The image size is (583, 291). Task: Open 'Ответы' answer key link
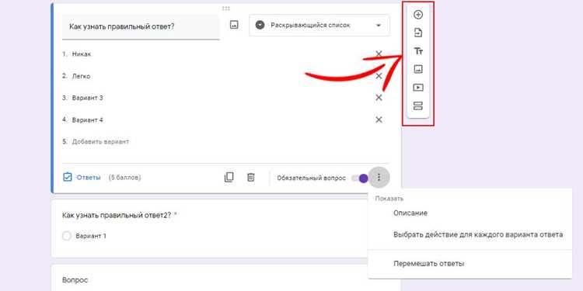click(82, 178)
